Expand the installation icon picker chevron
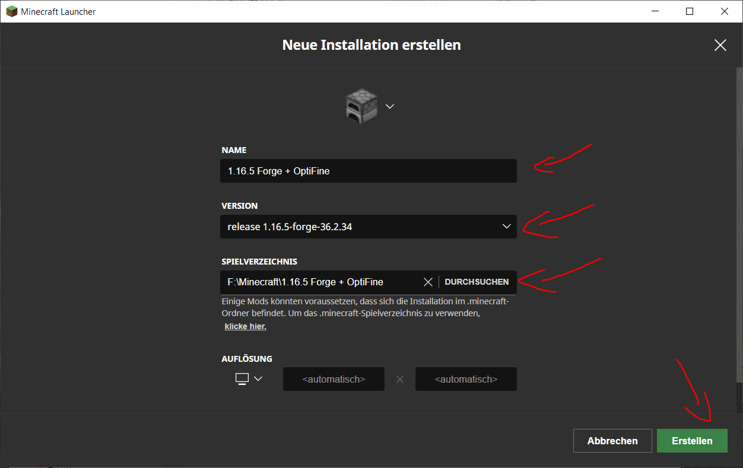The image size is (743, 468). click(390, 106)
